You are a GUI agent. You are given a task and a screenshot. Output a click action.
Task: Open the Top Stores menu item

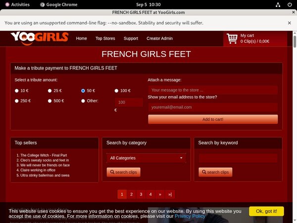[x=105, y=38]
